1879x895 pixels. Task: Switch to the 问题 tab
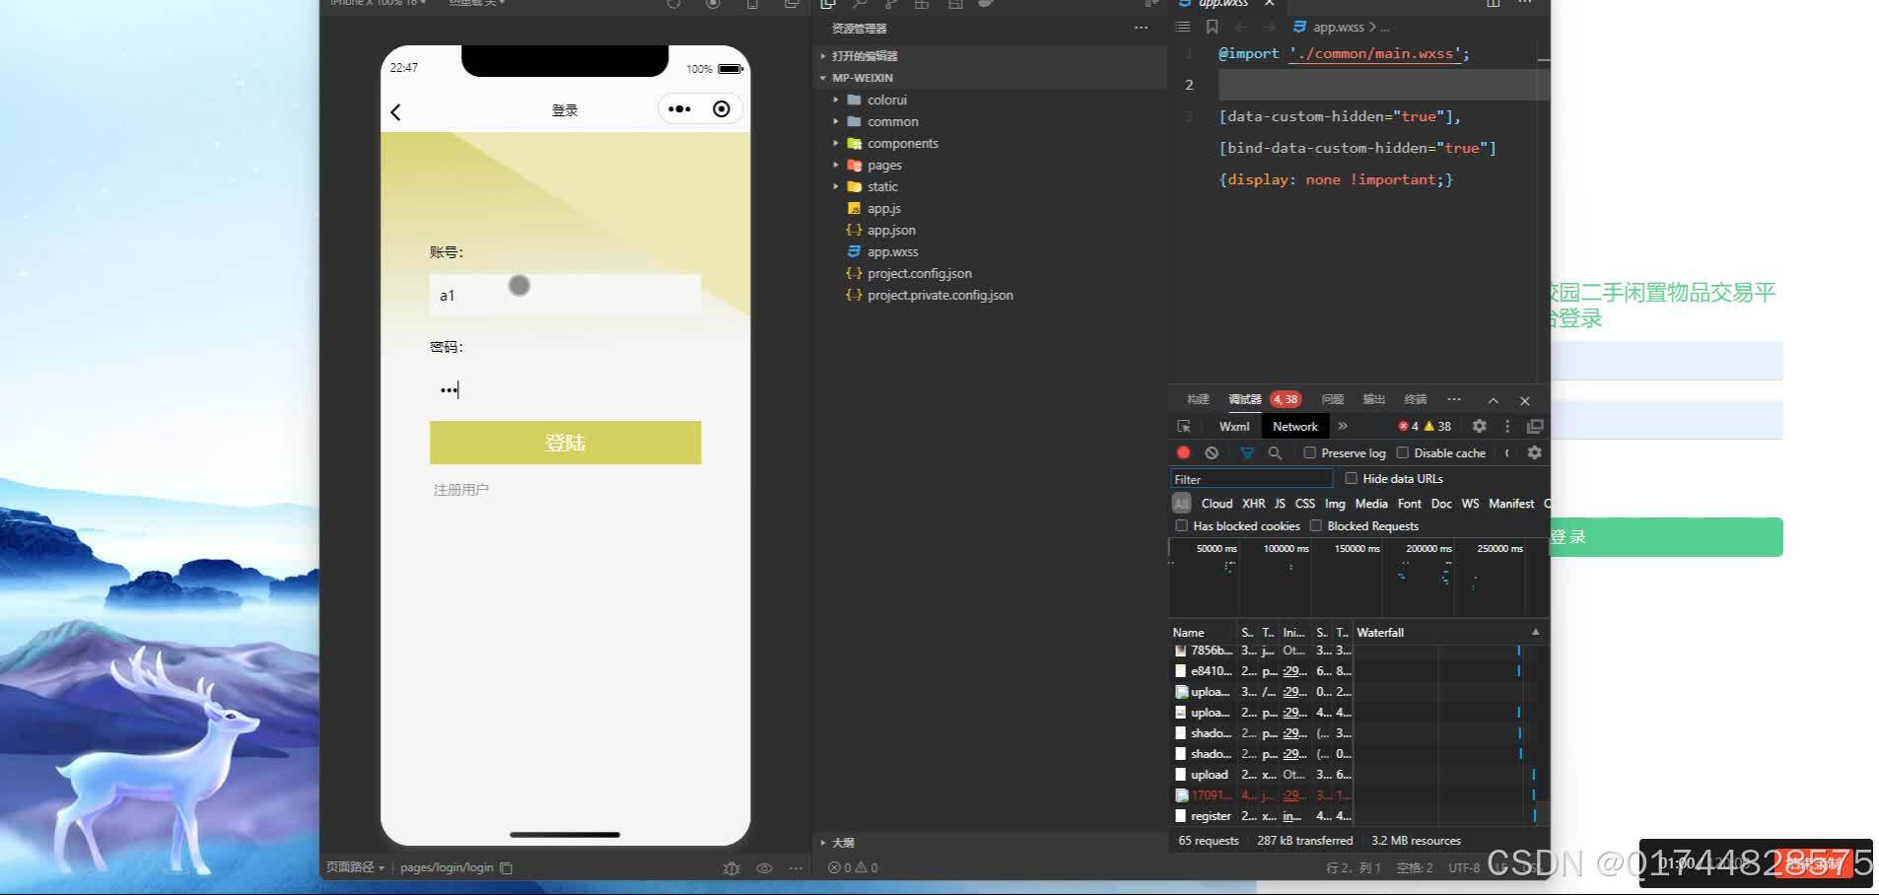(x=1333, y=399)
